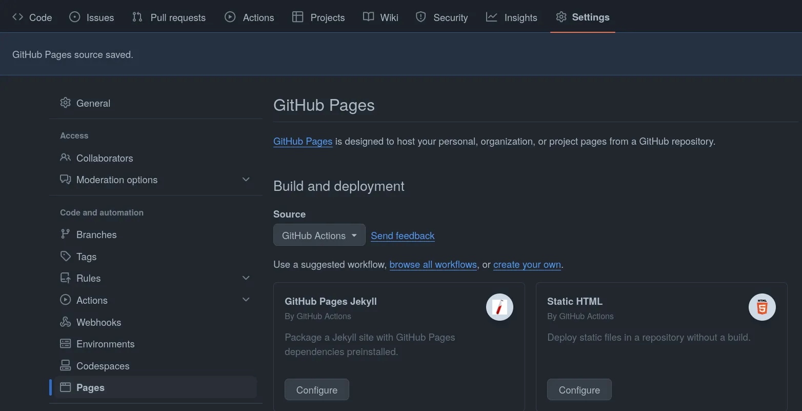Click the HTML5 logo on Static HTML card
Image resolution: width=802 pixels, height=411 pixels.
[762, 307]
